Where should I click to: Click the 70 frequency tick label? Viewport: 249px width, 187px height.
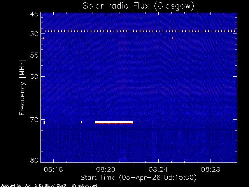tap(34, 120)
